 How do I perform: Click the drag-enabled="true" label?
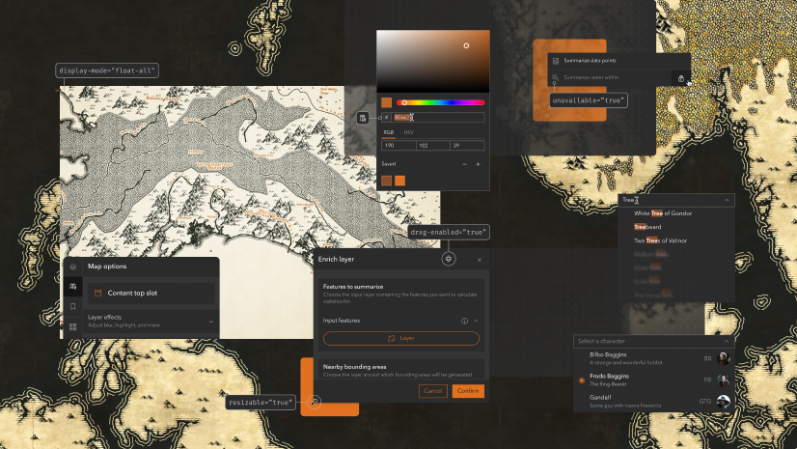pos(449,233)
